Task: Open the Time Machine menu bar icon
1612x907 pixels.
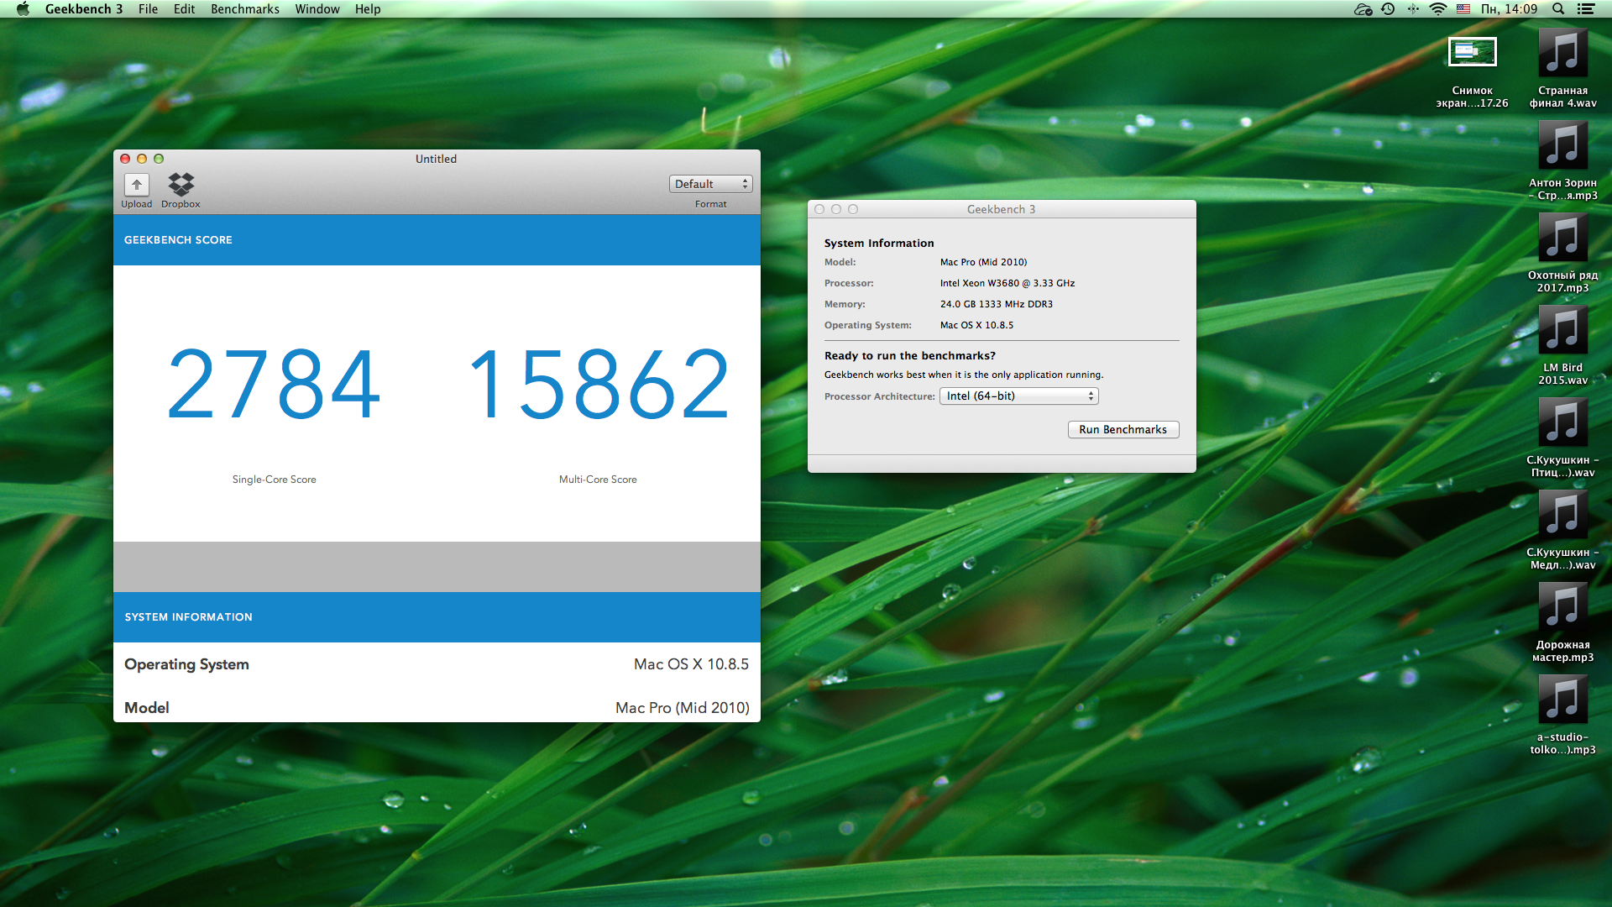Action: pyautogui.click(x=1388, y=9)
